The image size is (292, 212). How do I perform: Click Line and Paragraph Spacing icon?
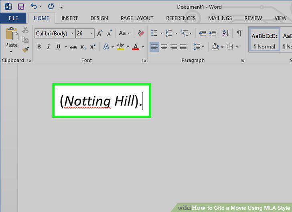pyautogui.click(x=197, y=47)
